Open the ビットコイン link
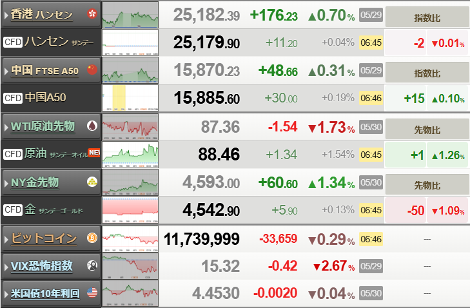 pos(44,238)
